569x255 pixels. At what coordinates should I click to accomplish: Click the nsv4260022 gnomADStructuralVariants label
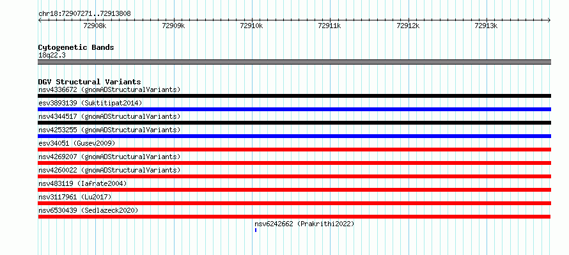click(x=109, y=170)
